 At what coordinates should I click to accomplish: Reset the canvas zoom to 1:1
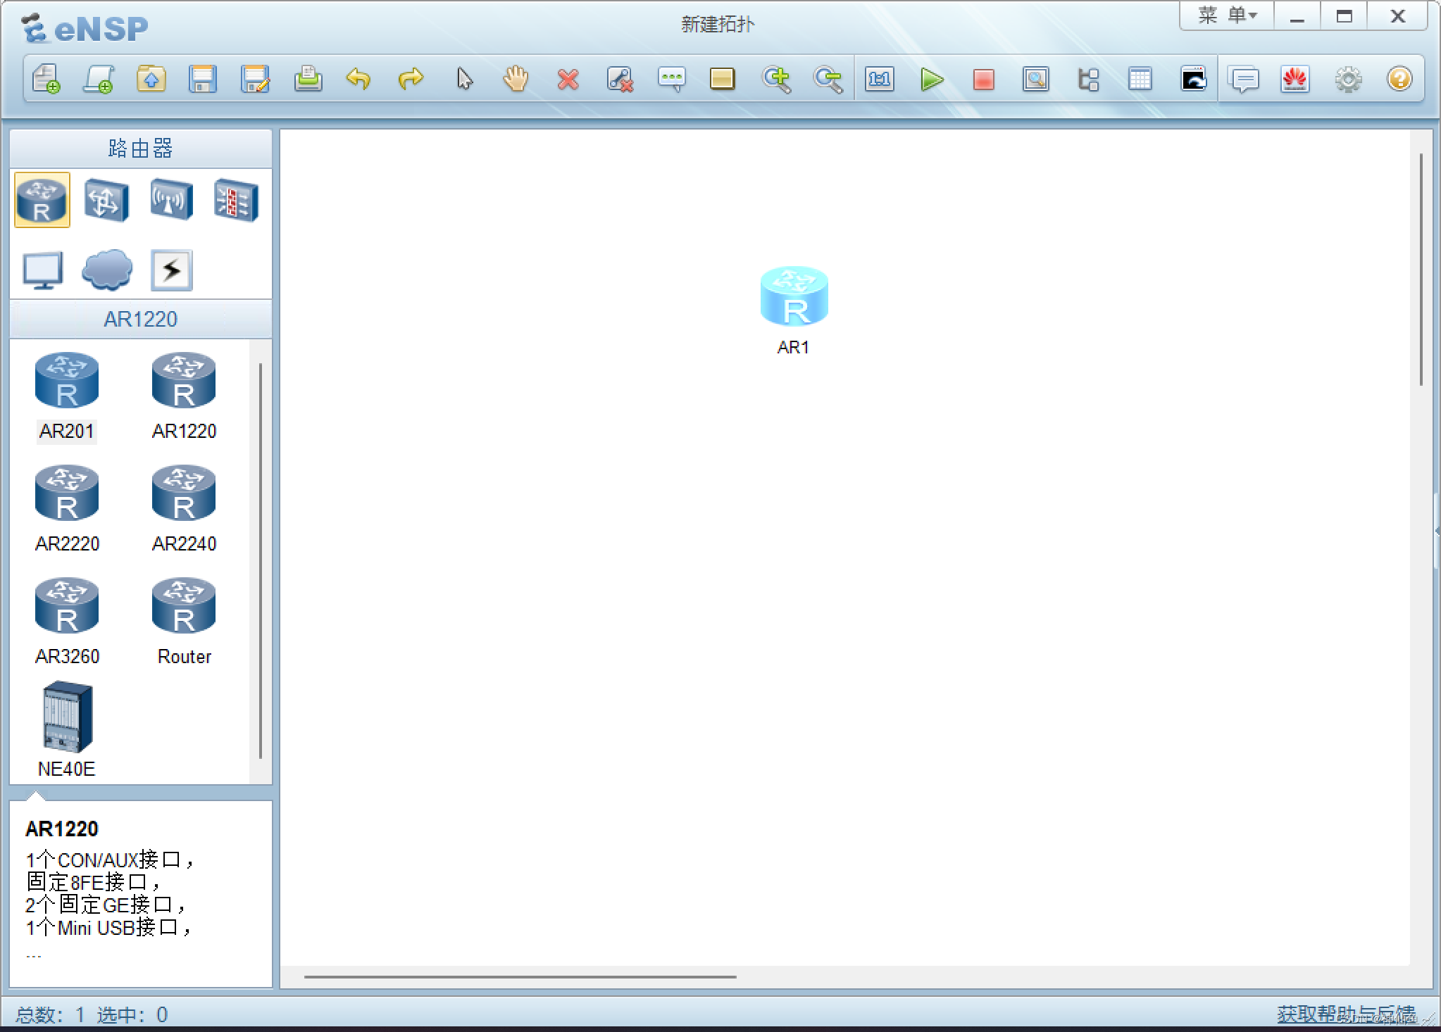click(x=880, y=79)
